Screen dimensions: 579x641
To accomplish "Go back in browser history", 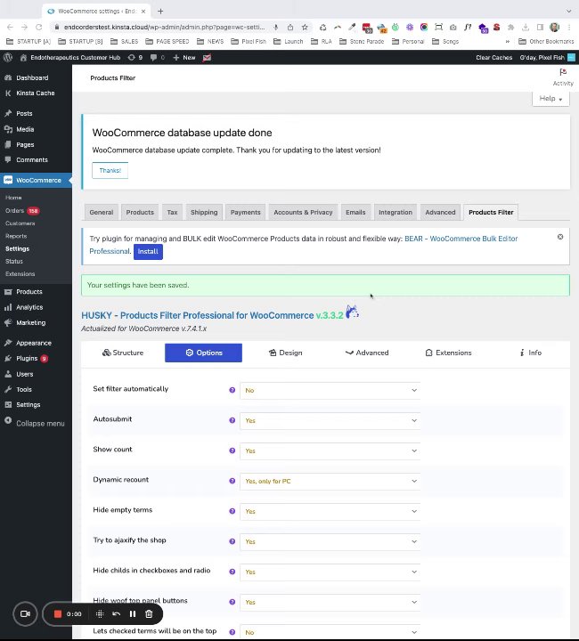I will (x=10, y=28).
